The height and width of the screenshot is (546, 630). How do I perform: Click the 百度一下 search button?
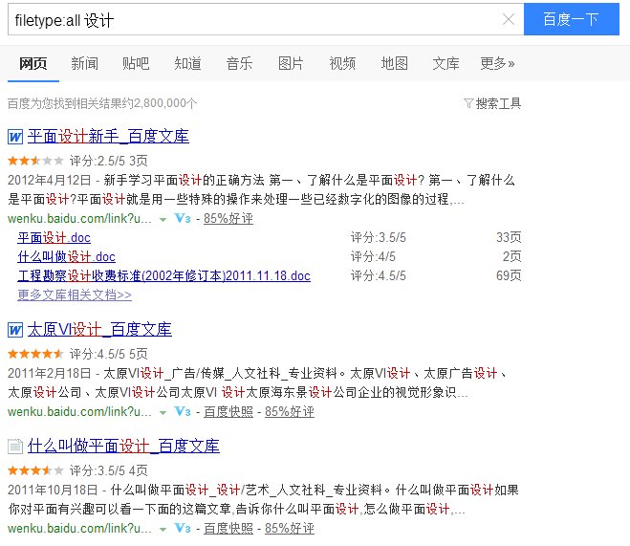(x=572, y=19)
